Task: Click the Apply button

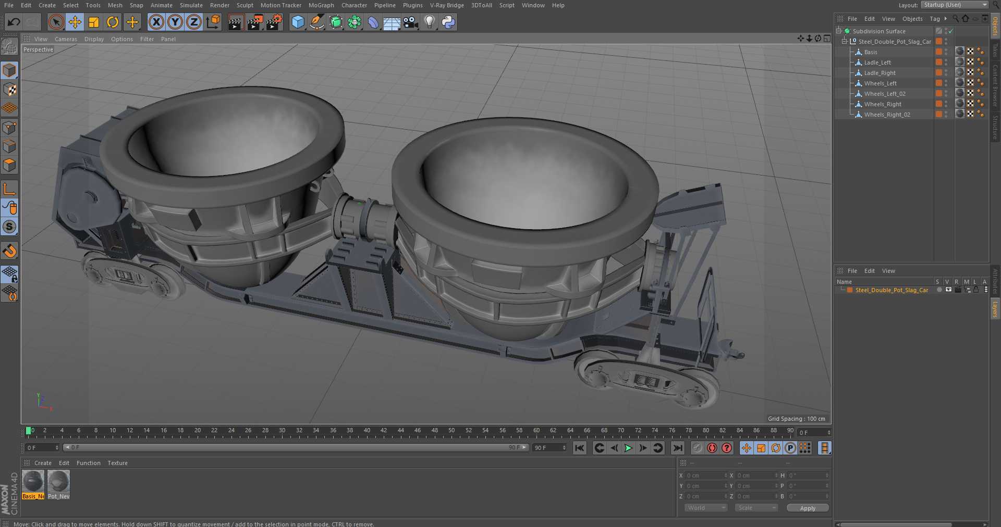Action: [807, 508]
